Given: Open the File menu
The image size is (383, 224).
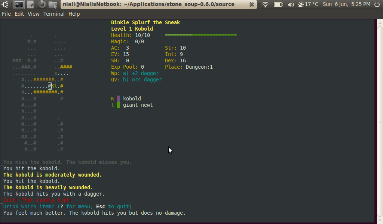Looking at the screenshot, I should click(x=6, y=14).
